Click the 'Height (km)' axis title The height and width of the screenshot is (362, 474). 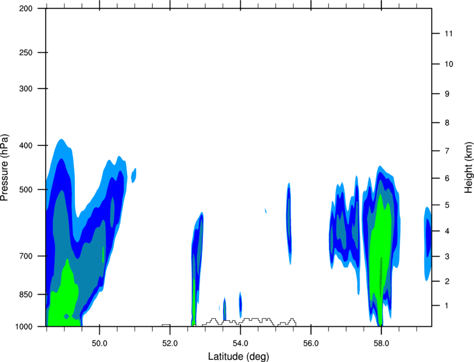(x=468, y=168)
